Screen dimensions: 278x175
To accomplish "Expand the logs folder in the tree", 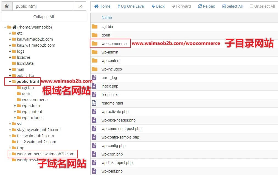I will click(10, 51).
